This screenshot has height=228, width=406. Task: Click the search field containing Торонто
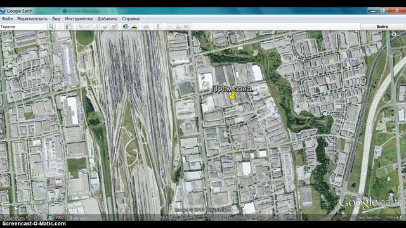click(x=22, y=27)
